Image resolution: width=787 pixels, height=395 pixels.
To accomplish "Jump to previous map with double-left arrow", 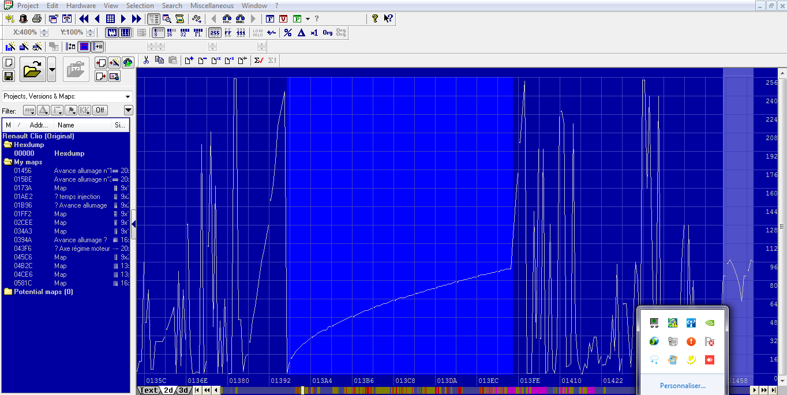I will pos(84,19).
